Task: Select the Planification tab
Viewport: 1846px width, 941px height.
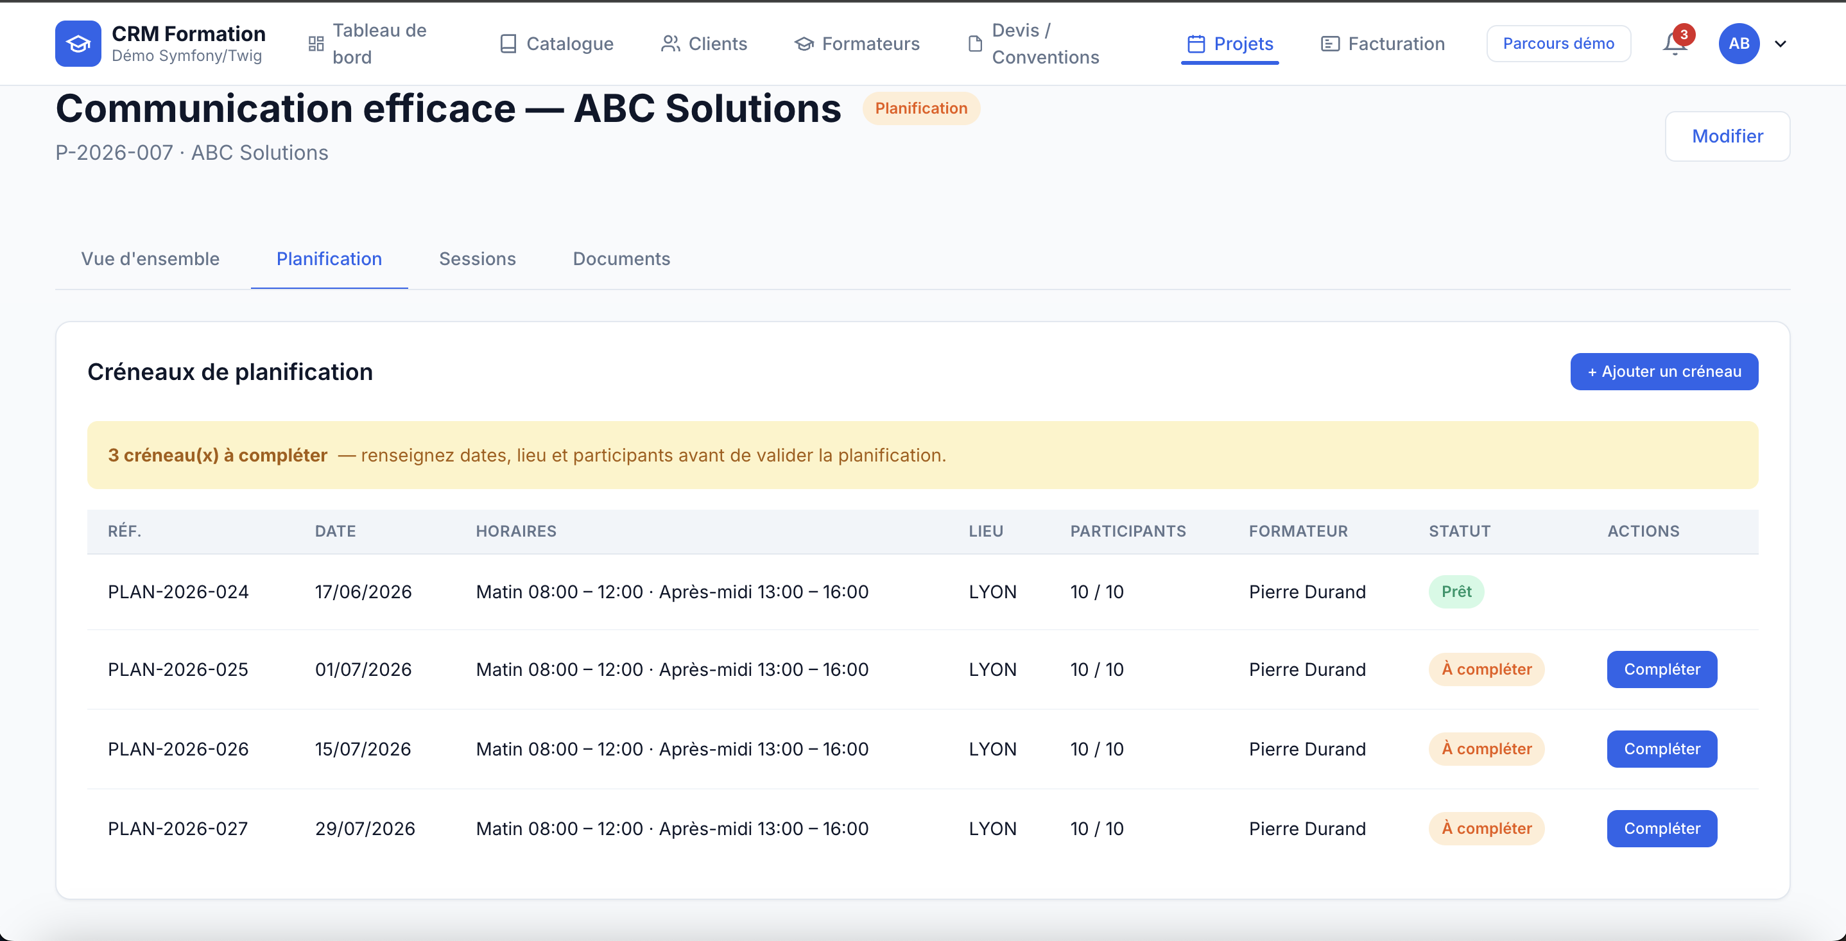Action: pyautogui.click(x=329, y=259)
